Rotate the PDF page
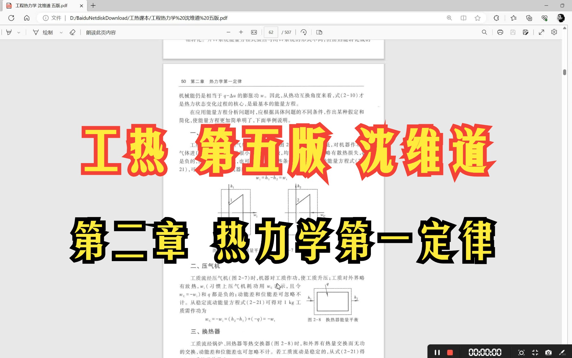Viewport: 572px width, 358px height. pos(304,32)
